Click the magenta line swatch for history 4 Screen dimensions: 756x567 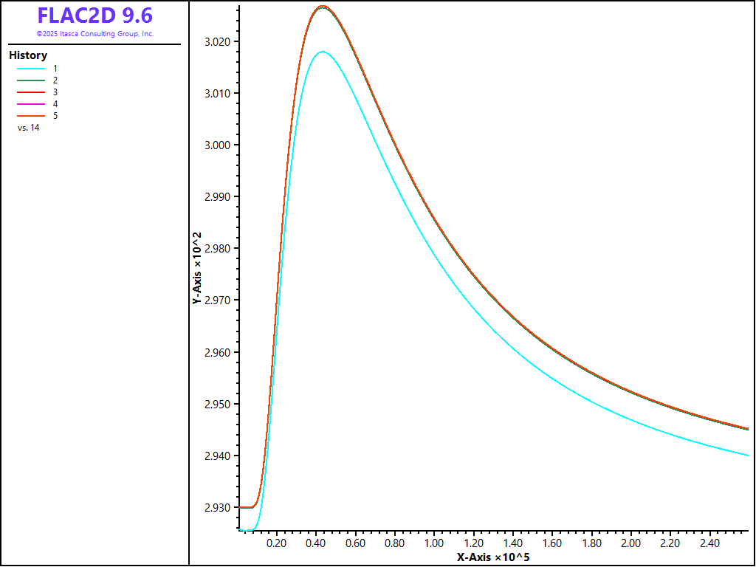pos(27,104)
